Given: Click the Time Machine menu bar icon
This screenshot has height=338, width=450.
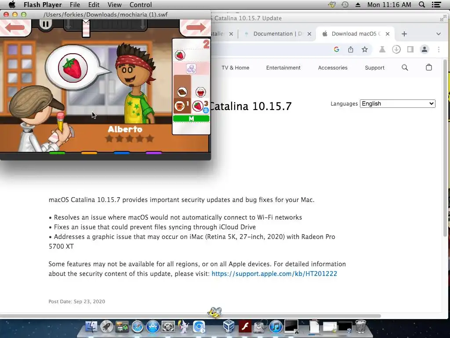Looking at the screenshot, I should pos(345,4).
